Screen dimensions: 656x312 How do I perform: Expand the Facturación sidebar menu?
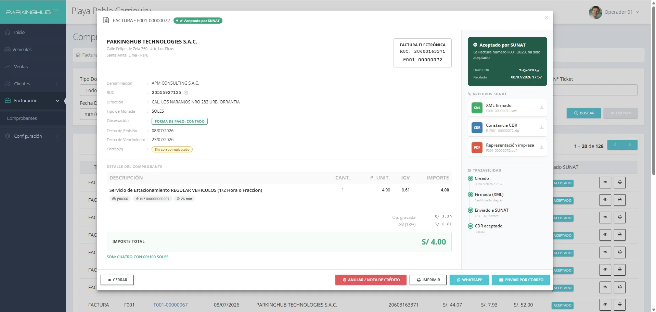coord(33,101)
